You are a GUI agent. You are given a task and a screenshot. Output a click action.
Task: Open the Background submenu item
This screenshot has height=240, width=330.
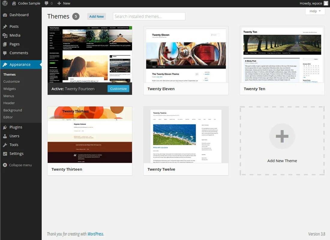pyautogui.click(x=13, y=110)
